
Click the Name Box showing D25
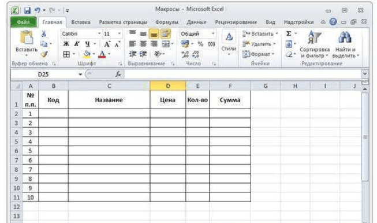click(43, 75)
